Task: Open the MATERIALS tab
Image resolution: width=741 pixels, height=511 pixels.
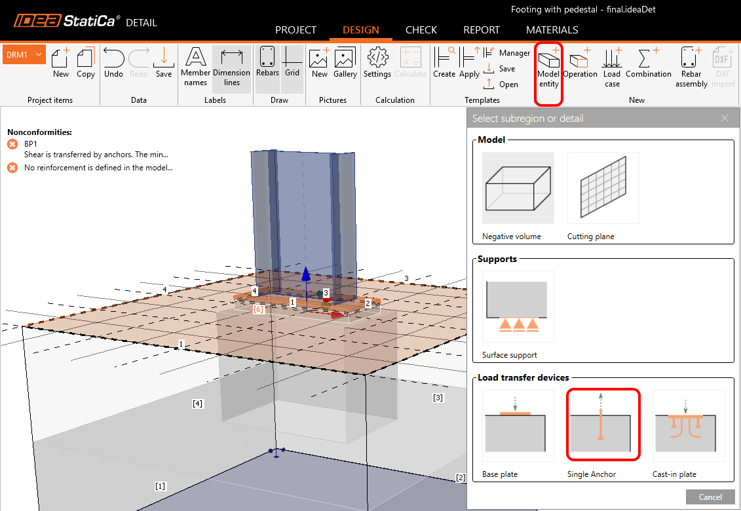Action: (x=552, y=30)
